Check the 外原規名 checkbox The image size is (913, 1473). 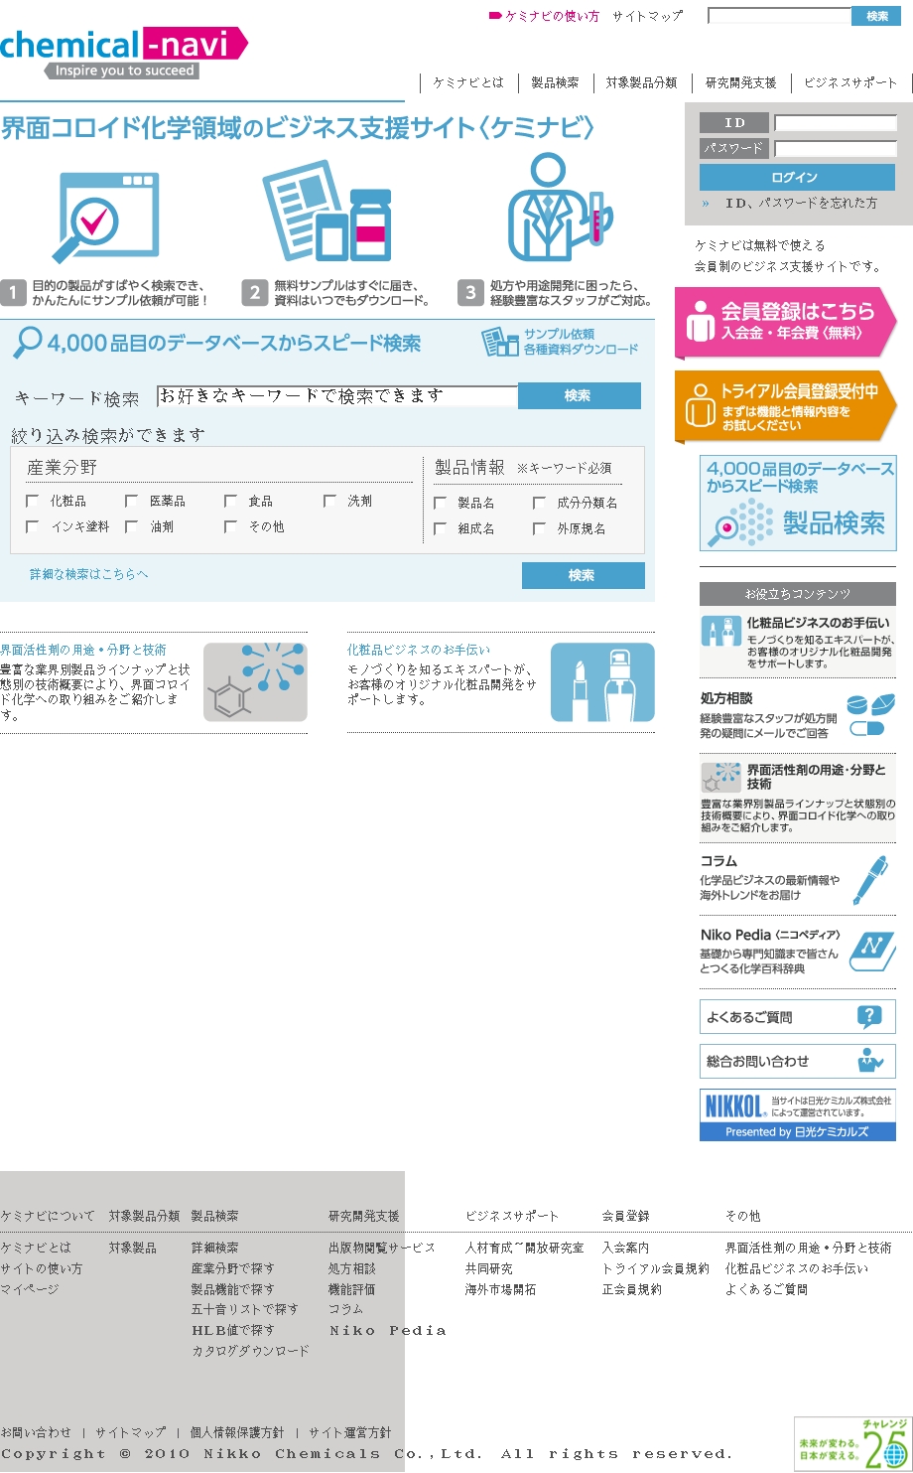pos(540,528)
